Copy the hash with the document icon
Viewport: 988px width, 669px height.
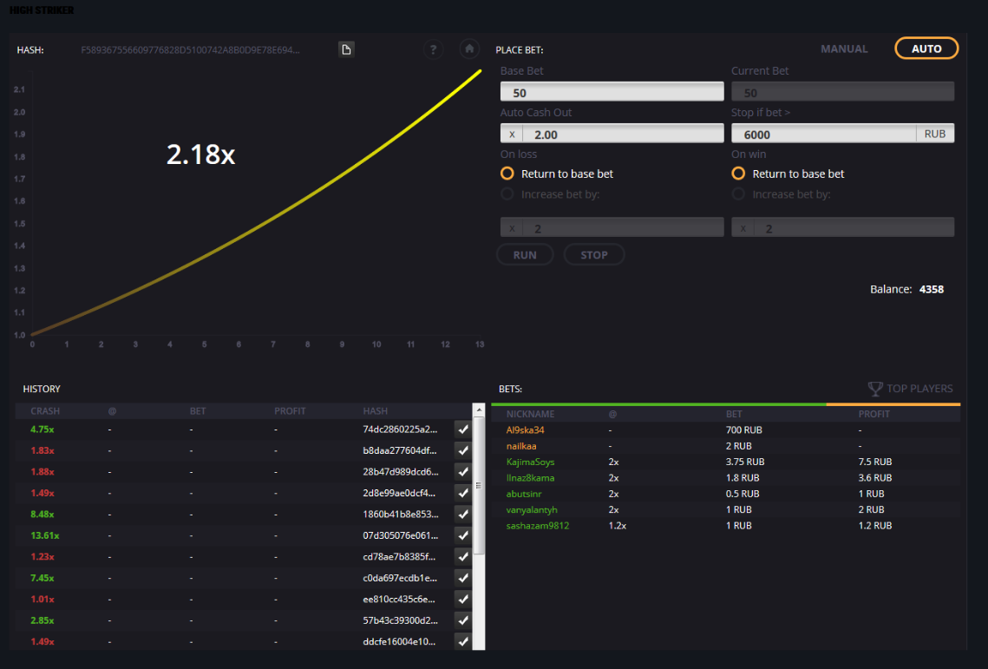346,49
